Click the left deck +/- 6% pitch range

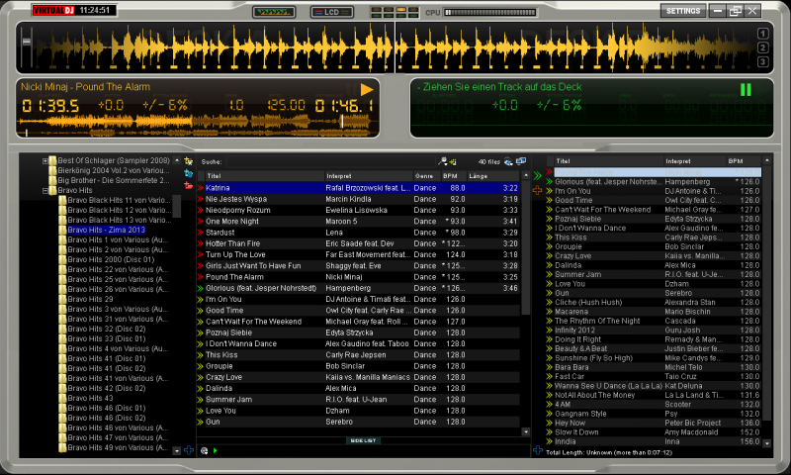pyautogui.click(x=164, y=105)
